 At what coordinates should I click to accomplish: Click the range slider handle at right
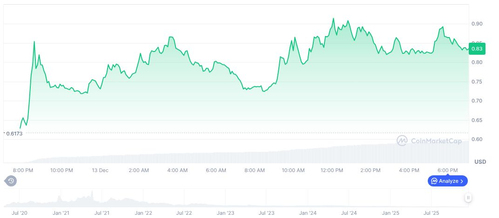click(468, 198)
